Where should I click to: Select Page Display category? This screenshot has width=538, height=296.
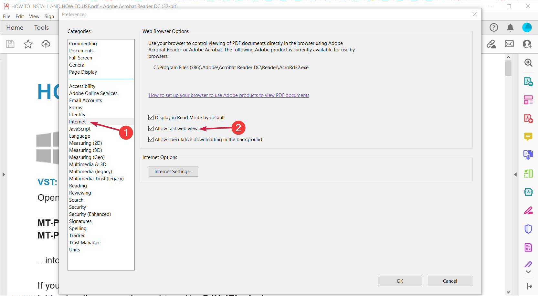coord(83,72)
